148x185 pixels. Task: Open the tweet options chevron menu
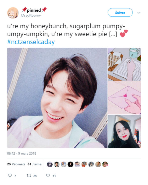[x=139, y=13]
